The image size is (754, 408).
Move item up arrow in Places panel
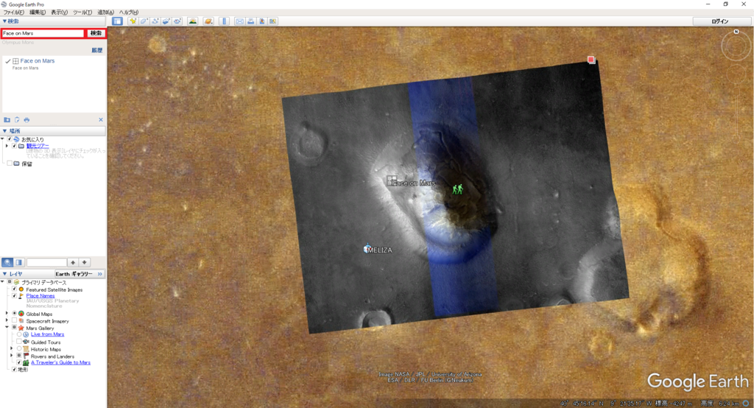(73, 262)
